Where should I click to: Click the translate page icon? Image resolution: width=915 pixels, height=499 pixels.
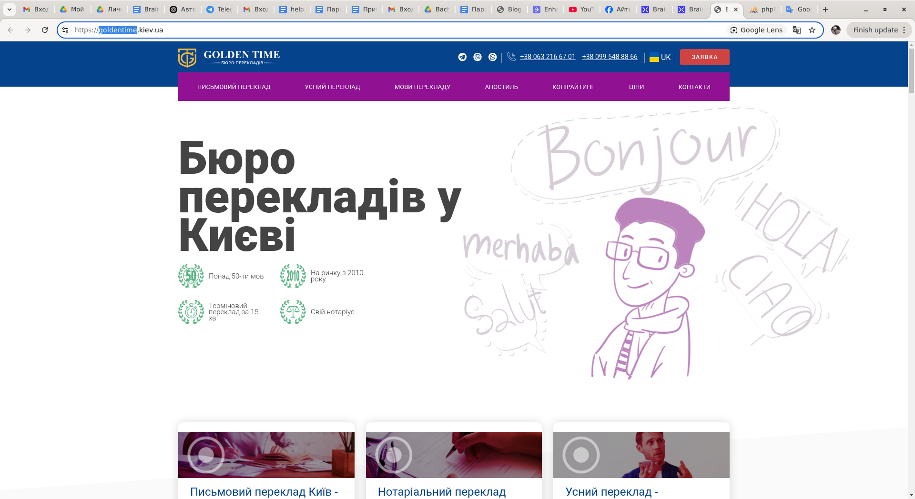coord(796,30)
